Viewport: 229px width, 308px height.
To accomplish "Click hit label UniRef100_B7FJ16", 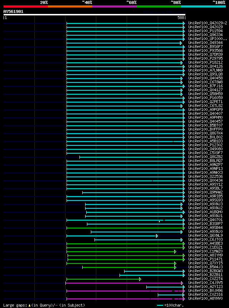I will [205, 86].
